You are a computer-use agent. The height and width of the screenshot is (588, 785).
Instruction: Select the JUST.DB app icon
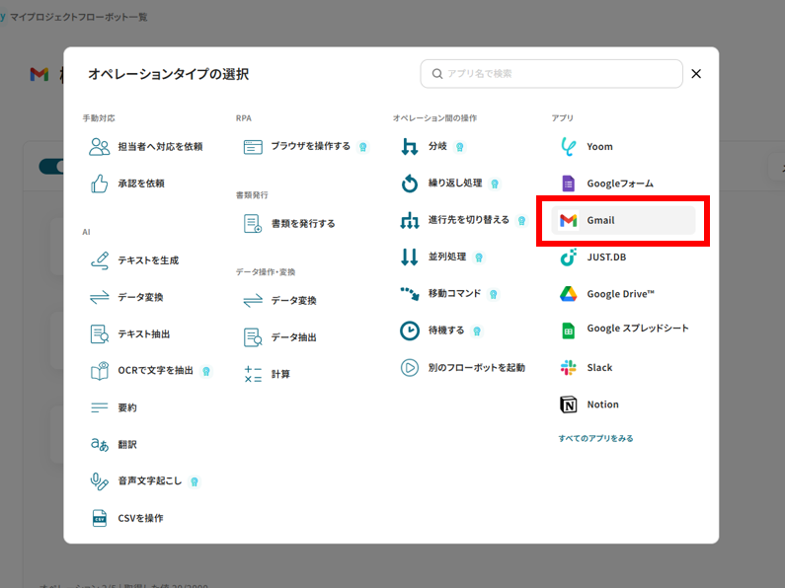[568, 257]
